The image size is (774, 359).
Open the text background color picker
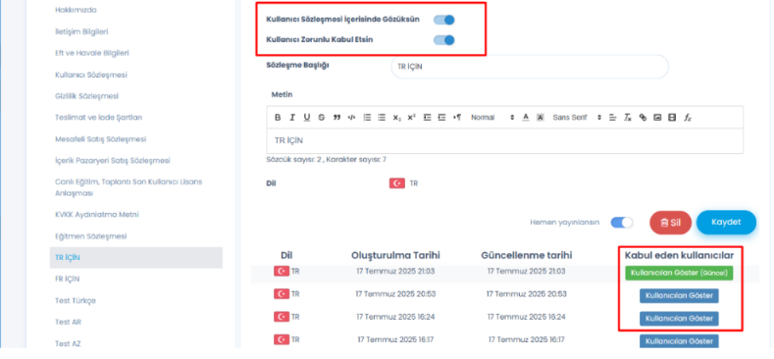(541, 118)
